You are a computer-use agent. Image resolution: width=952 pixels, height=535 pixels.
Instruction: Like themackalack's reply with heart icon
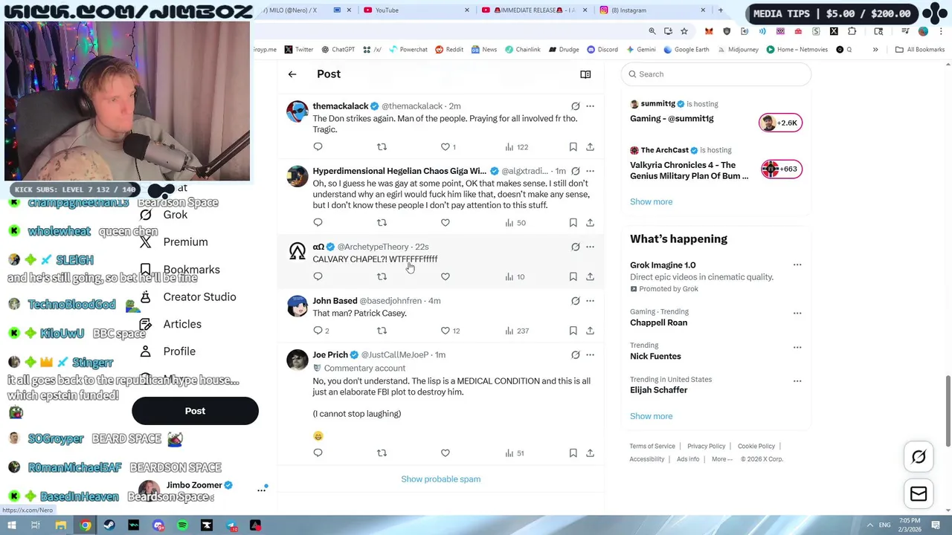(x=446, y=147)
